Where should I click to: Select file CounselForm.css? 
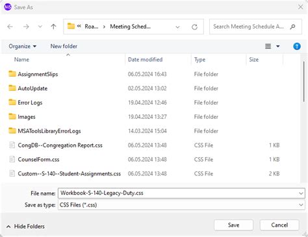coord(38,160)
